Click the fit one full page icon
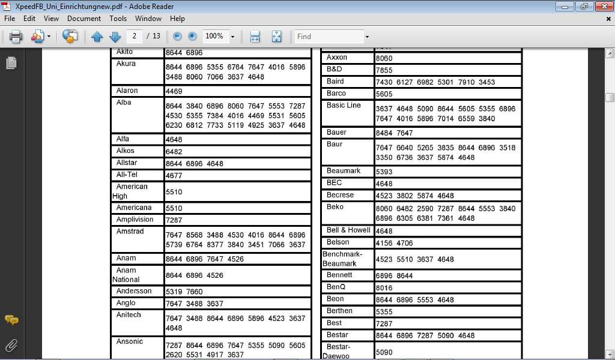Screen dimensions: 615x360 pyautogui.click(x=276, y=37)
